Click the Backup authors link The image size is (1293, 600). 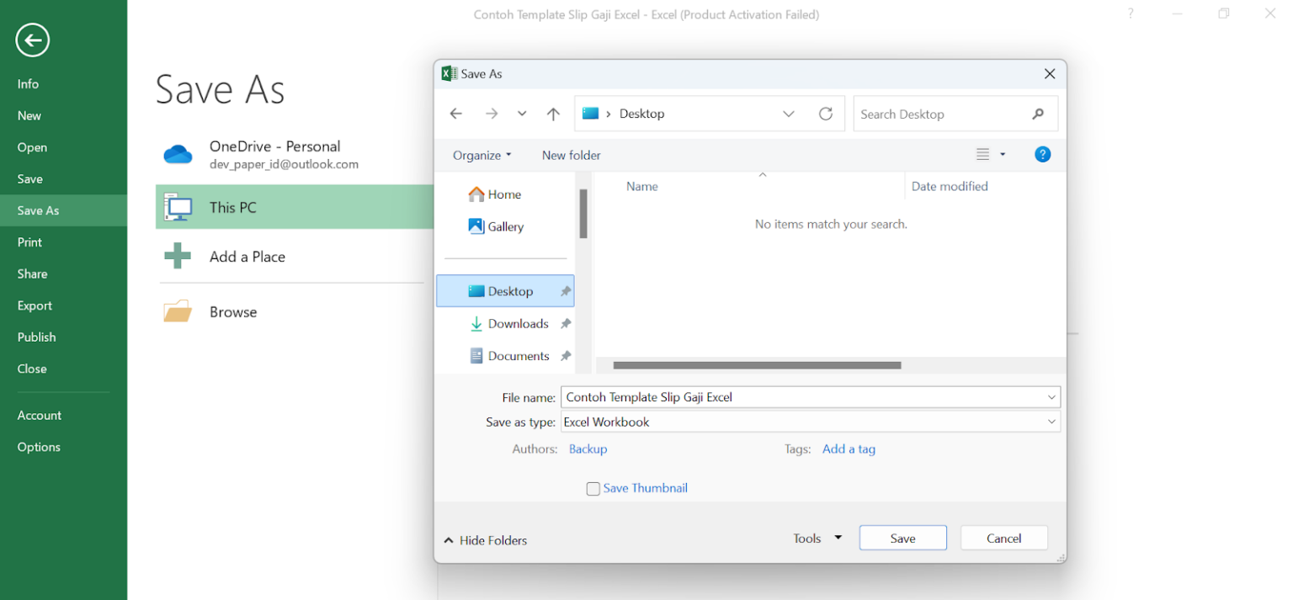[588, 449]
